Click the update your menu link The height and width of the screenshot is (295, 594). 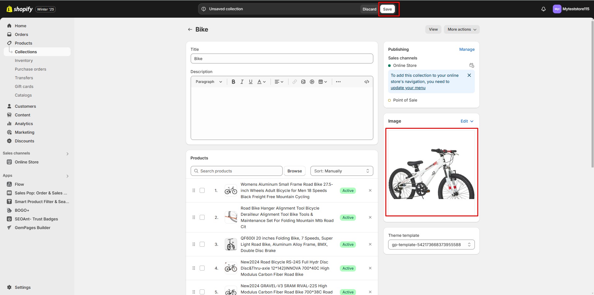(408, 88)
